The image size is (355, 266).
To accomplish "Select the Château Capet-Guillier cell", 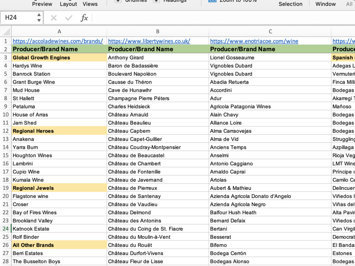I will pos(158,139).
